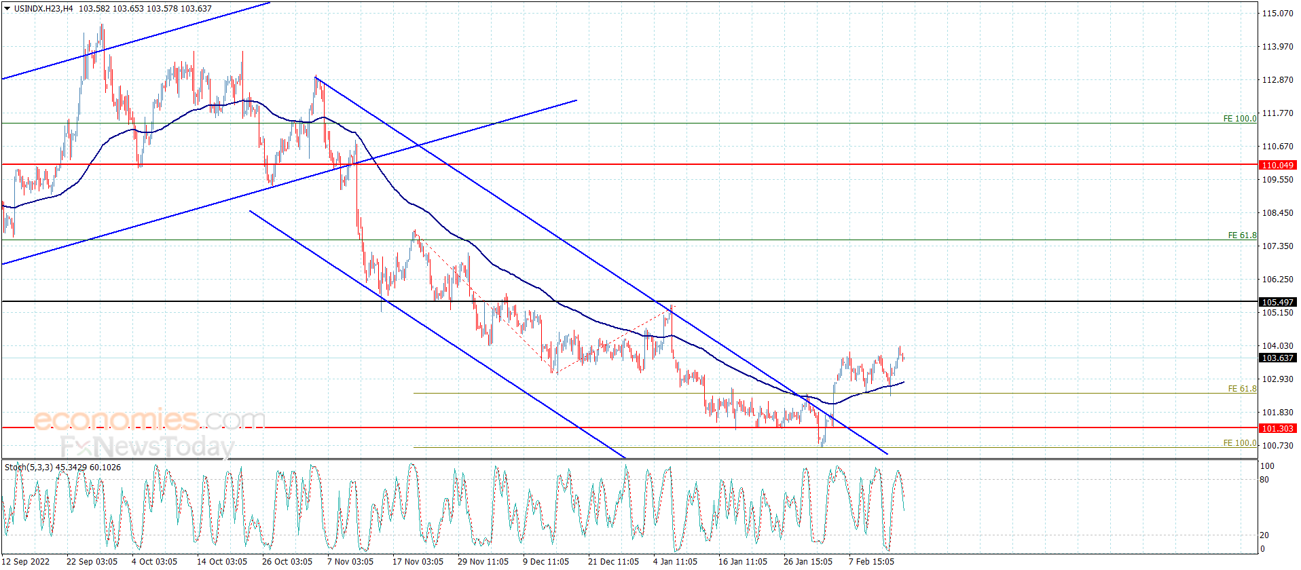Select the upper FE 61.8 Fibonacci label

[1242, 235]
